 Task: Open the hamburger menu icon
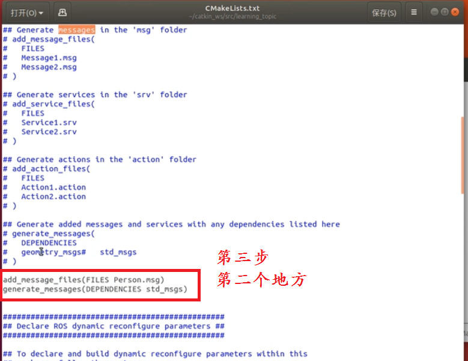click(414, 12)
